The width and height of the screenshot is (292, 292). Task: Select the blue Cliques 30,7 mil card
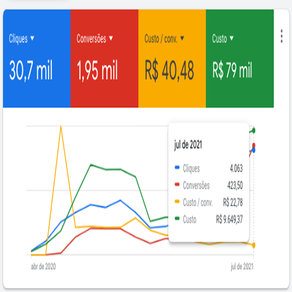tap(37, 58)
